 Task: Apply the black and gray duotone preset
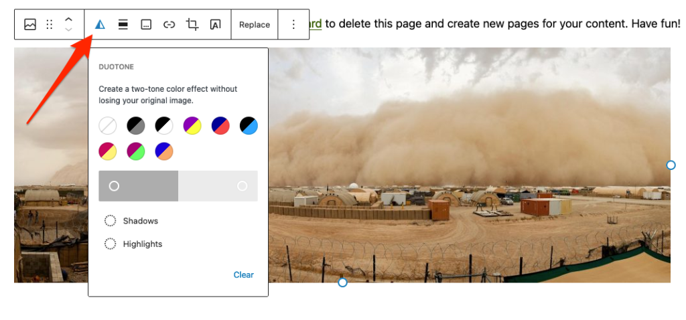pyautogui.click(x=136, y=125)
